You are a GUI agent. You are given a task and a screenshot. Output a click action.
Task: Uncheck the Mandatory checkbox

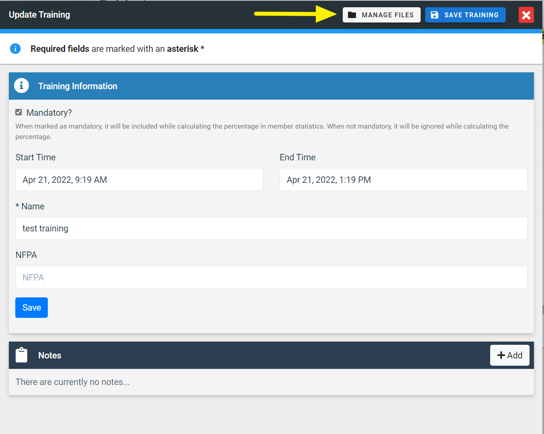pyautogui.click(x=18, y=112)
